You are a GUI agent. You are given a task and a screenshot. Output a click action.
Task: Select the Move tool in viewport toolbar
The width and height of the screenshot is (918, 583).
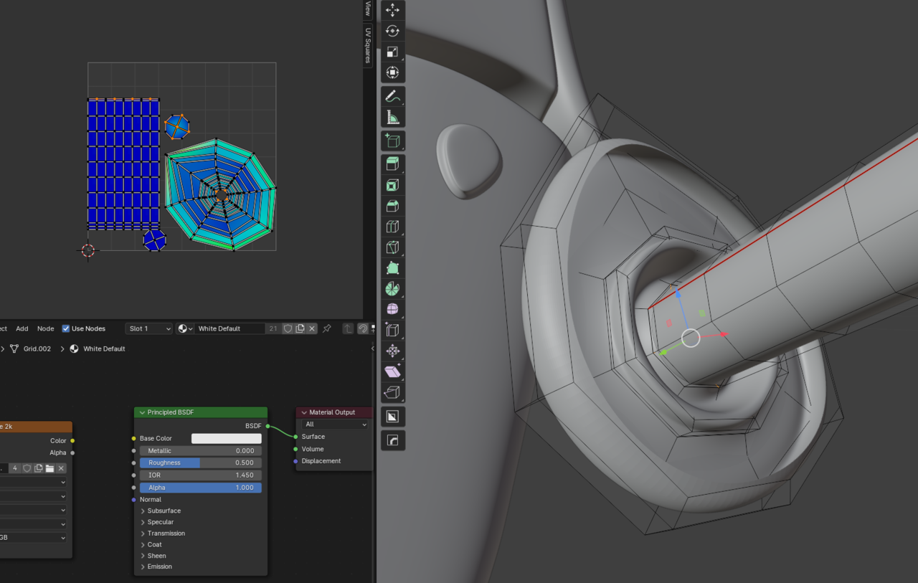[x=392, y=10]
